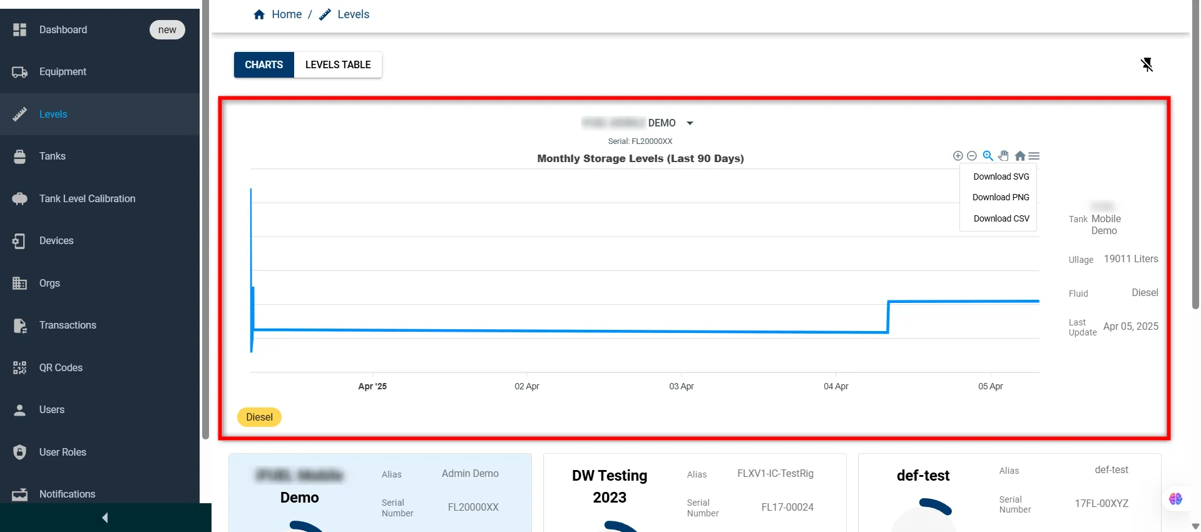Click the Serial: FL20000XX text
Screen dimensions: 1201x532
(640, 141)
